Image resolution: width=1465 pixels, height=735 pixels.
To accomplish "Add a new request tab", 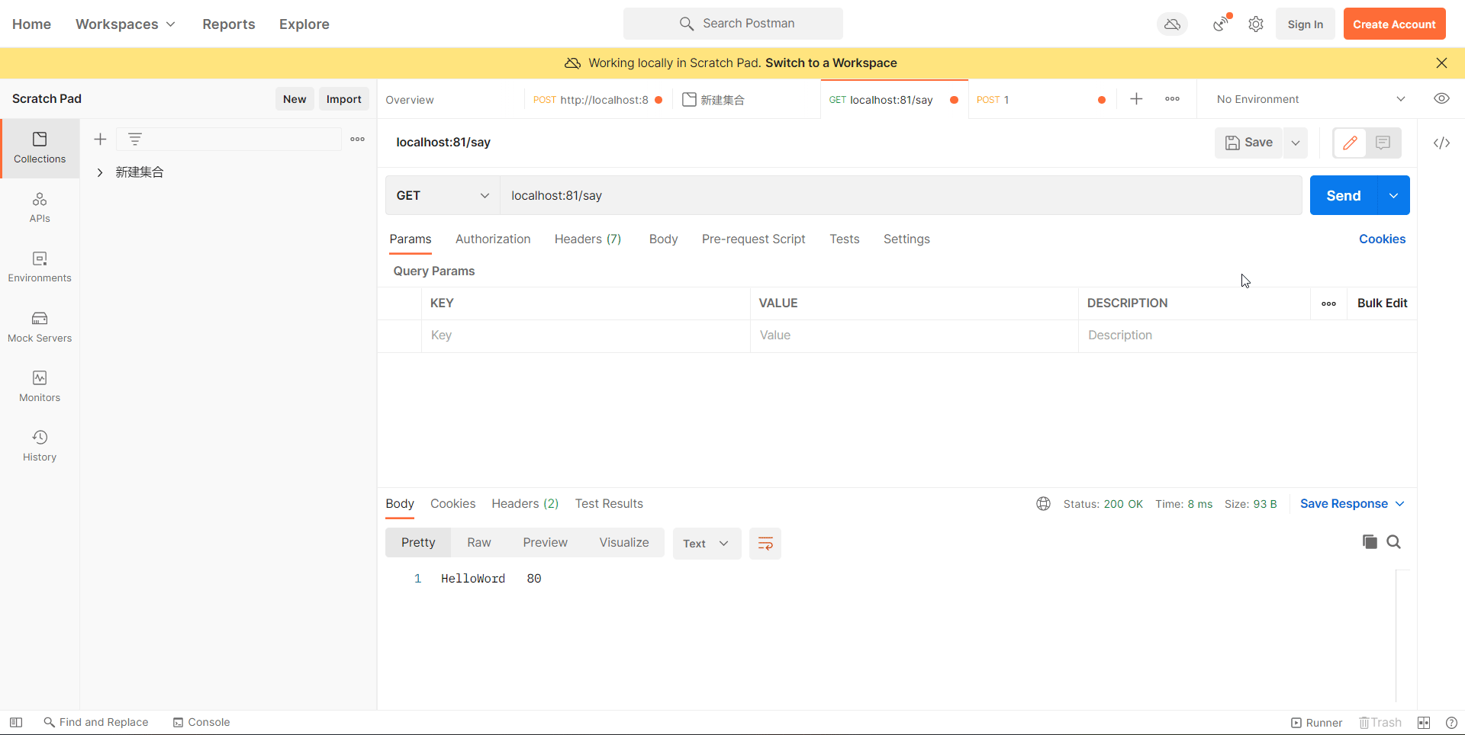I will pos(1136,99).
